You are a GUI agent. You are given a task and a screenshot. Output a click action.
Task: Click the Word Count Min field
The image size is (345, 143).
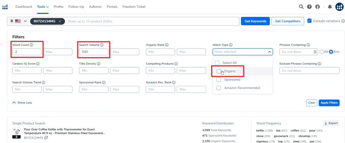click(27, 52)
